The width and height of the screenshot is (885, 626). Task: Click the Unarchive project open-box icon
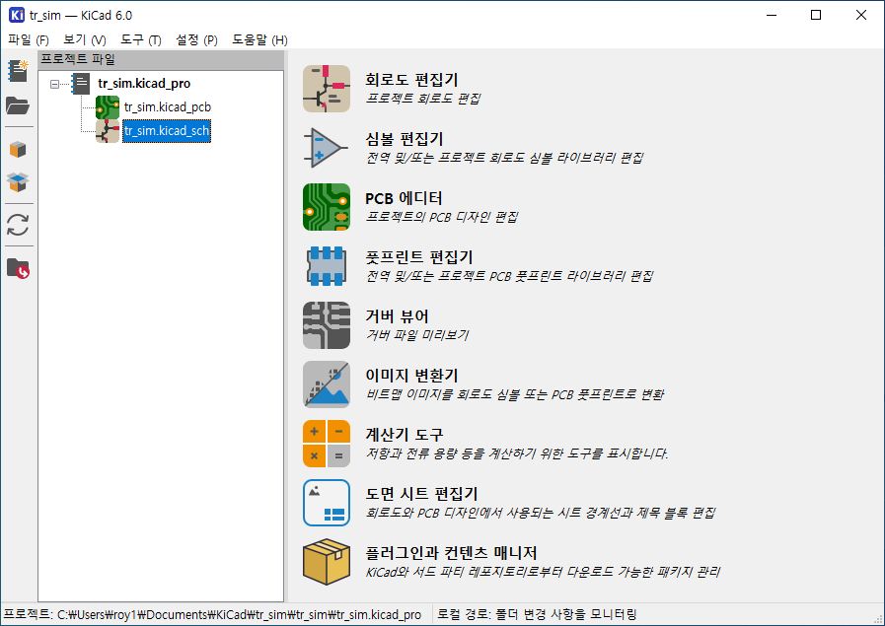(x=18, y=181)
